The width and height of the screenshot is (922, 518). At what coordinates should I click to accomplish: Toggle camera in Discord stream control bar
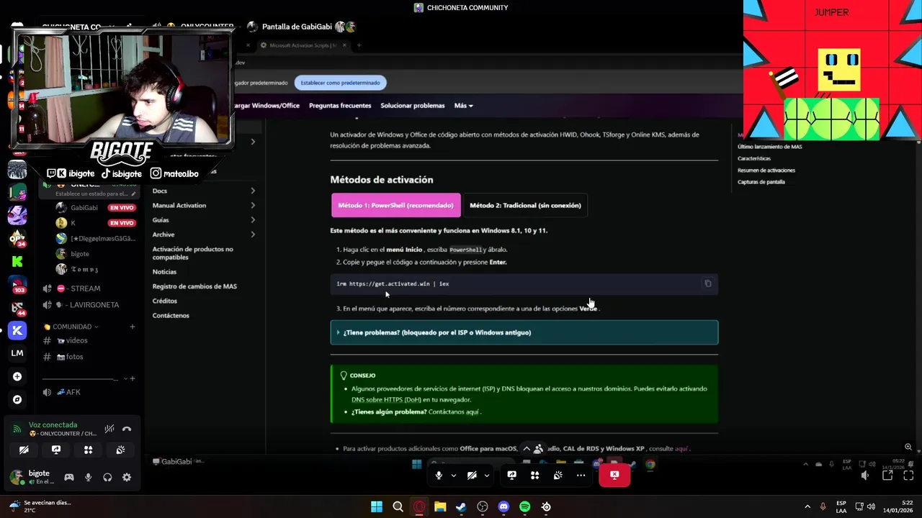click(x=472, y=476)
